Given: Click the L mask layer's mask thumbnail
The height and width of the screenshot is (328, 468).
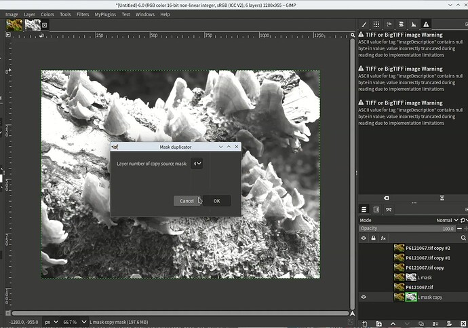Looking at the screenshot, I should click(411, 278).
